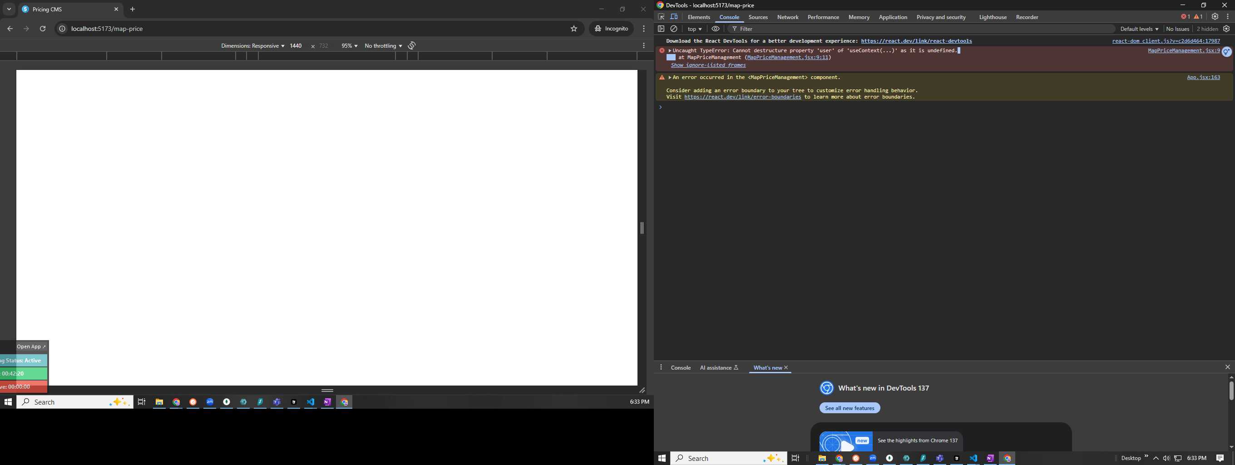This screenshot has height=465, width=1235.
Task: Switch to the Sources tab
Action: click(x=758, y=17)
